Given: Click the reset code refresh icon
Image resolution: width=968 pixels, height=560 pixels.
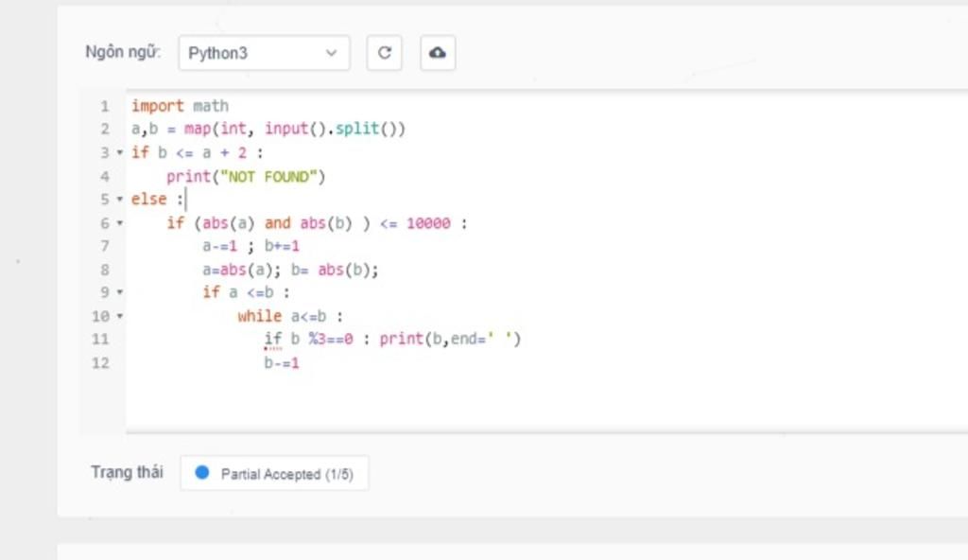Looking at the screenshot, I should (x=384, y=53).
